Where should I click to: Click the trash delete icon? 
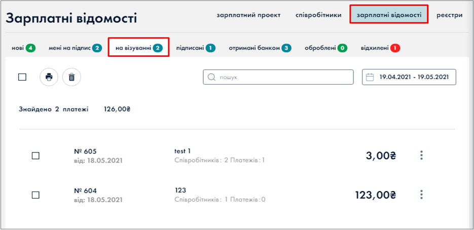click(71, 77)
